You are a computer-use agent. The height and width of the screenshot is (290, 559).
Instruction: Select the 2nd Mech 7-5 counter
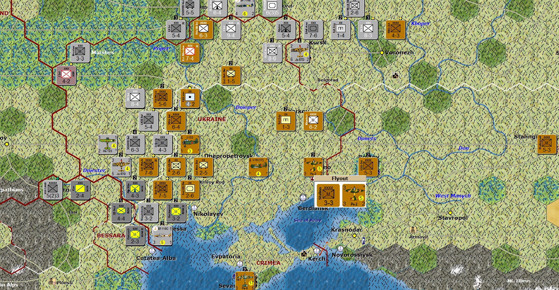(162, 190)
